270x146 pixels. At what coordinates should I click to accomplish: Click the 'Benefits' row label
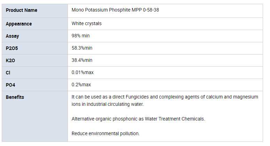click(15, 97)
